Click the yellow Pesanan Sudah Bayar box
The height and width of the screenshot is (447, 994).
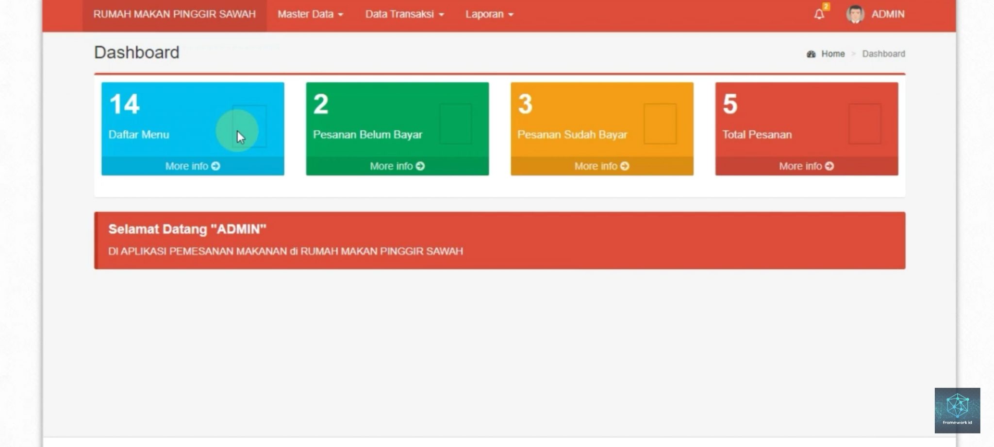602,121
